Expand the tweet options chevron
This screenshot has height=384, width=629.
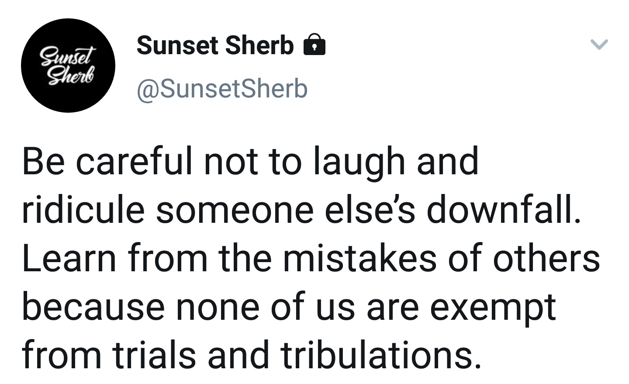[x=599, y=44]
